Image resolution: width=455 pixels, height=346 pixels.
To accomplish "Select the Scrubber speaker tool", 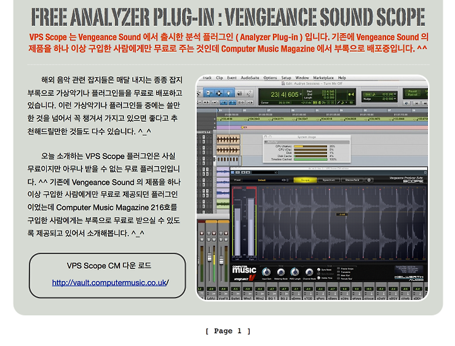I will click(x=240, y=93).
